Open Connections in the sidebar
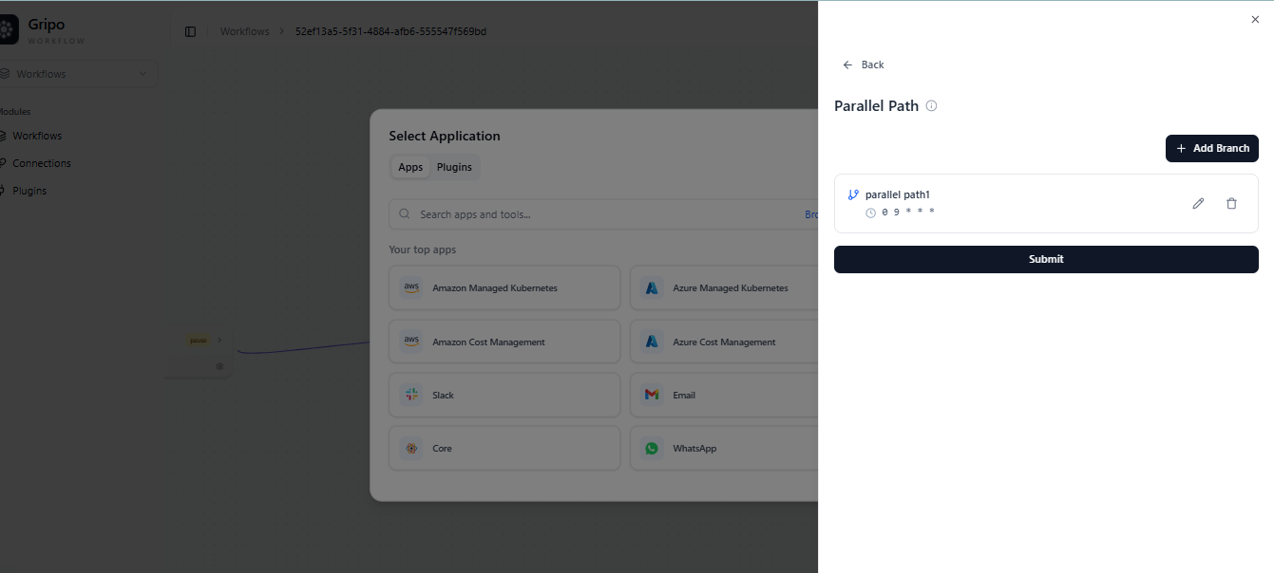The image size is (1274, 573). 41,163
